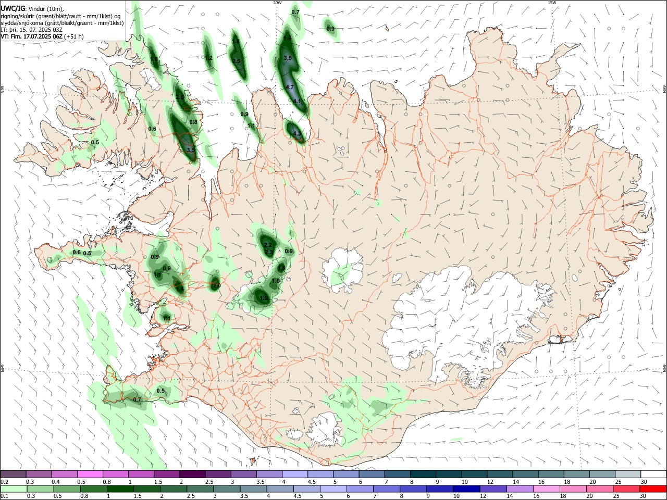Pick the teal 12 swatch in the top legend row
The width and height of the screenshot is (667, 500).
click(x=499, y=474)
